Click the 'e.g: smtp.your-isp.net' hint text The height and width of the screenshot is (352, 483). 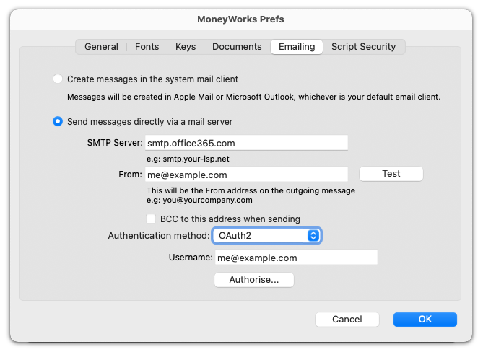click(x=188, y=159)
